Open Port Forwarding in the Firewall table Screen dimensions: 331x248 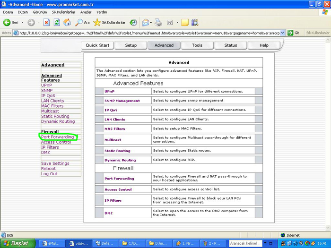[119, 179]
